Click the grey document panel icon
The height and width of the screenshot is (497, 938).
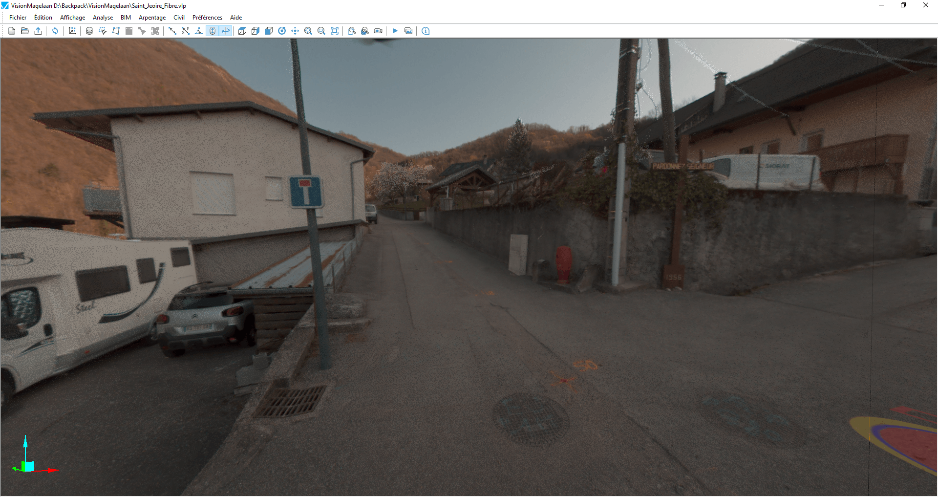click(129, 31)
